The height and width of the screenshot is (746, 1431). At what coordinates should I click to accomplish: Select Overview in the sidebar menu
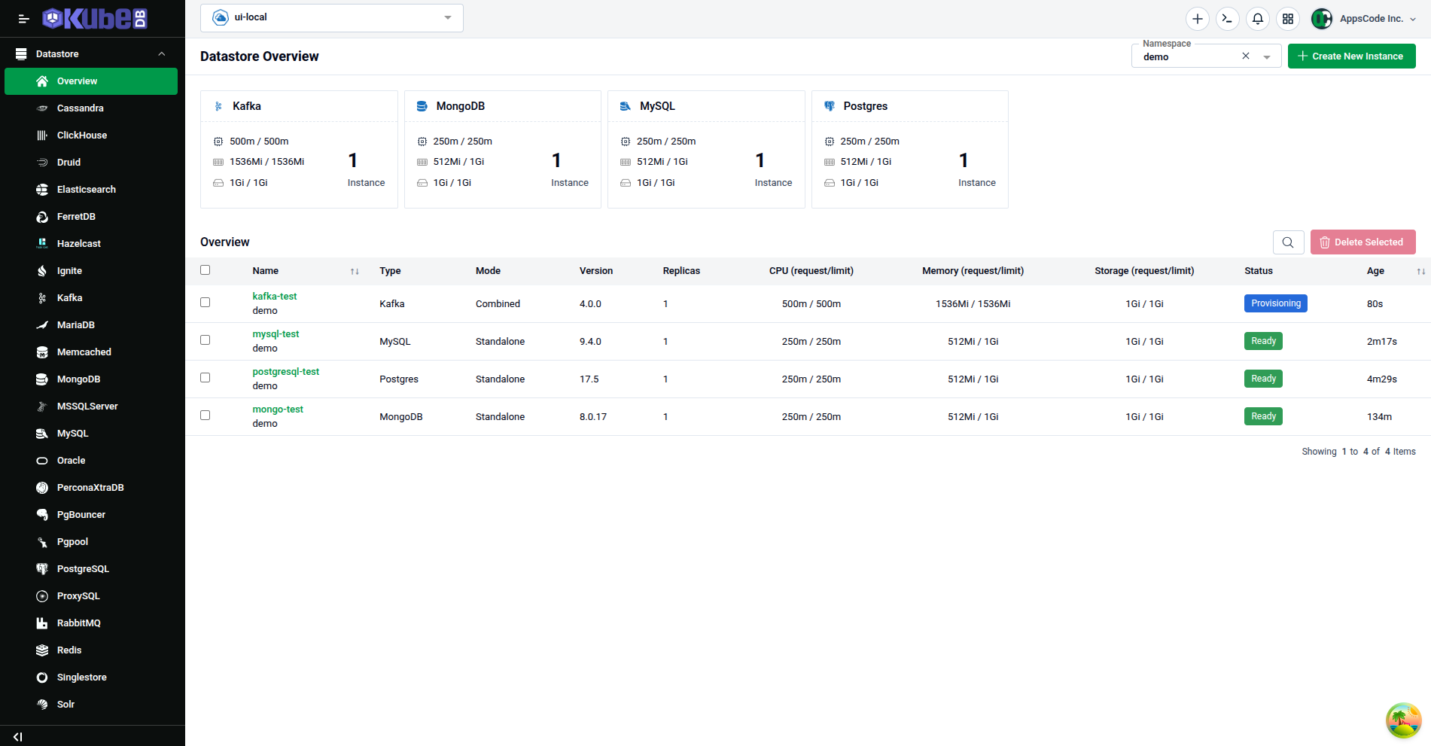pyautogui.click(x=77, y=81)
